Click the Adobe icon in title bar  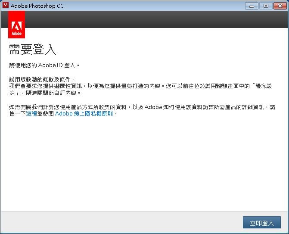click(6, 5)
